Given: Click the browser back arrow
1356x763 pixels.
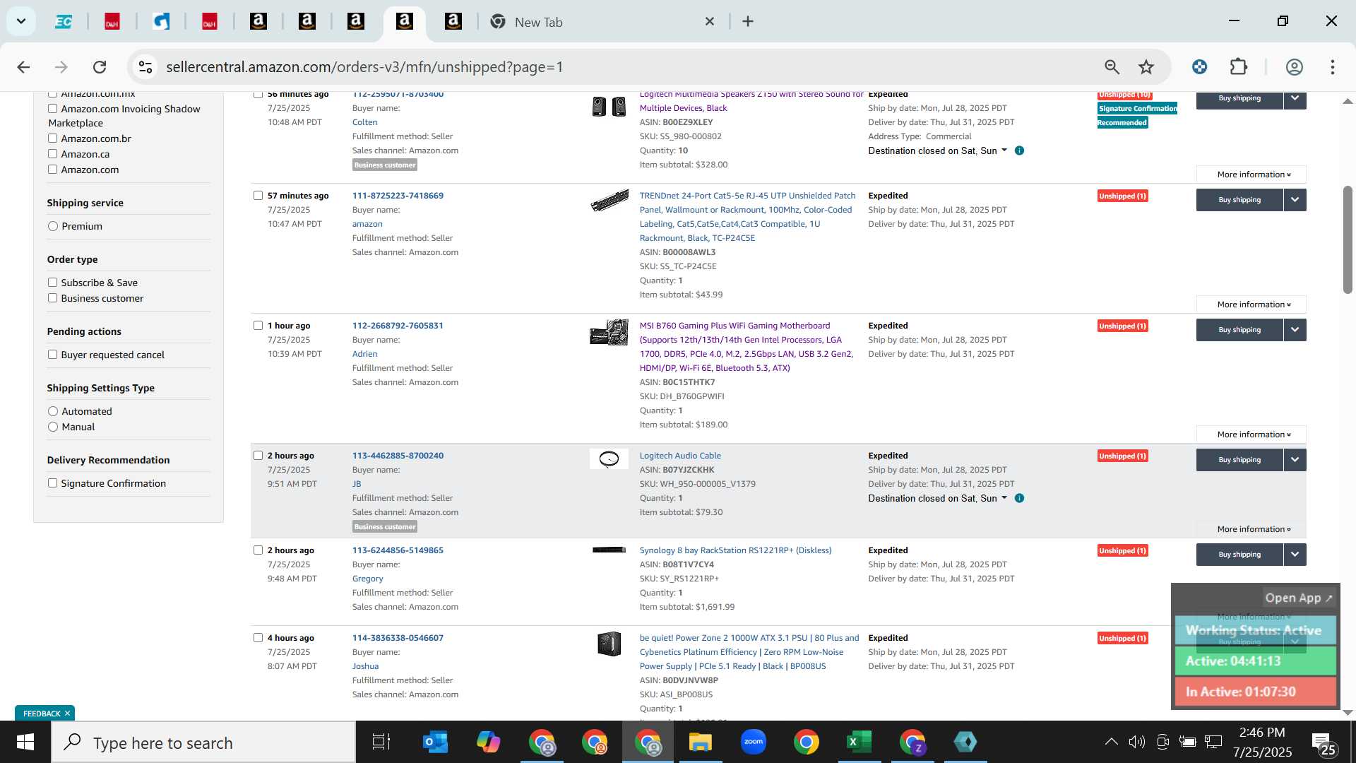Looking at the screenshot, I should (x=23, y=67).
